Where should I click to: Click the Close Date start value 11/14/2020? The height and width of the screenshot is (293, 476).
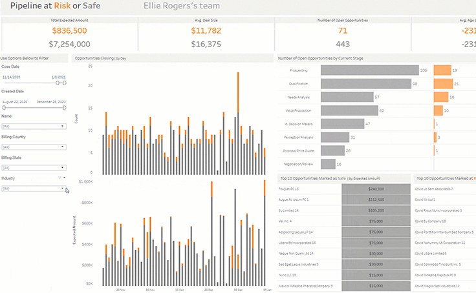12,77
